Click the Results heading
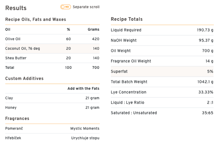This screenshot has height=150, width=221. [x=16, y=8]
